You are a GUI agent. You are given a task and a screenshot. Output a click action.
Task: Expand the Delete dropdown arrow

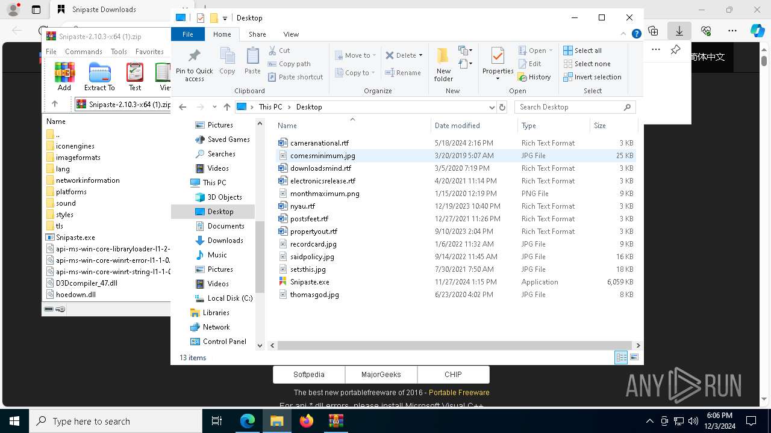pos(420,55)
